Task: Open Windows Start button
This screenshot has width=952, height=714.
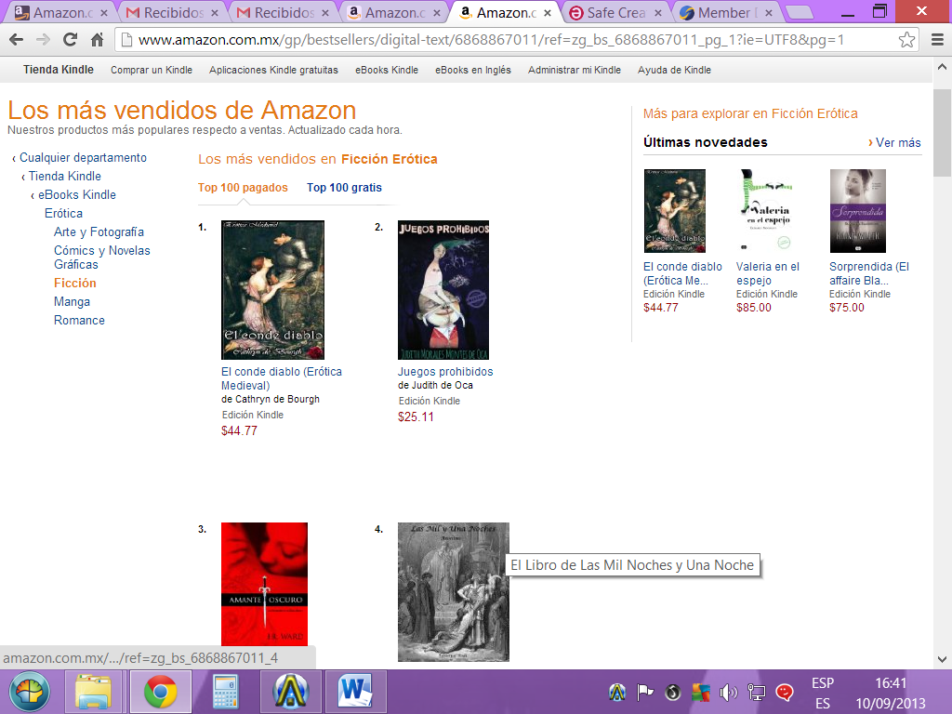Action: [29, 692]
